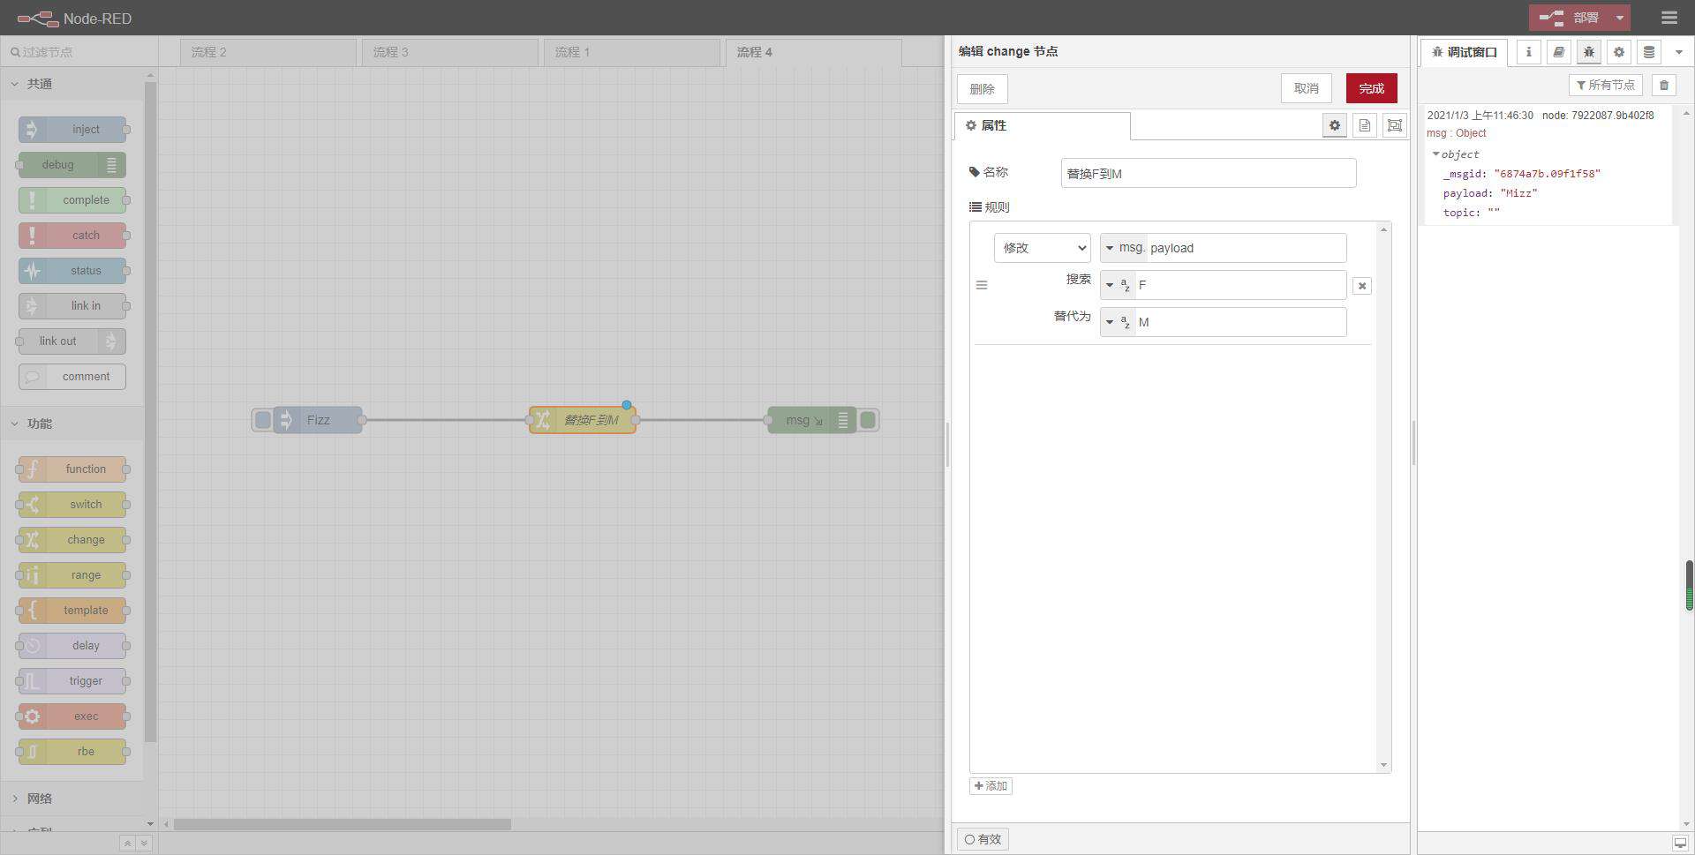
Task: Switch to 流程 3 tab
Action: 450,52
